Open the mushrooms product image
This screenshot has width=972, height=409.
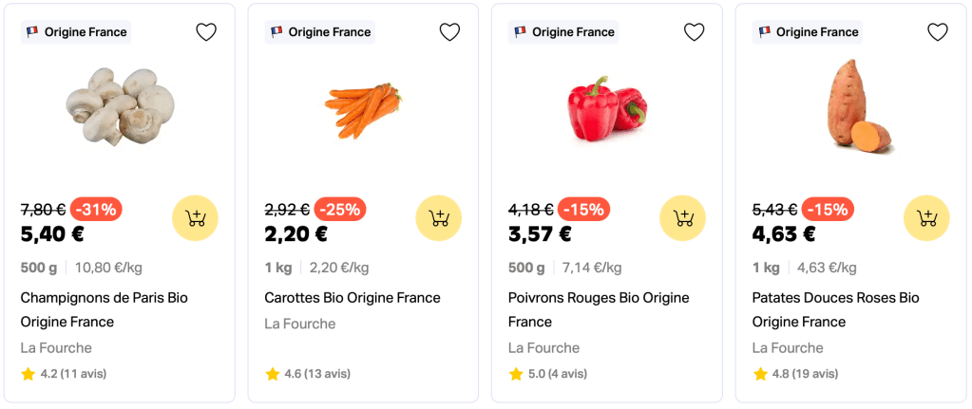(120, 105)
